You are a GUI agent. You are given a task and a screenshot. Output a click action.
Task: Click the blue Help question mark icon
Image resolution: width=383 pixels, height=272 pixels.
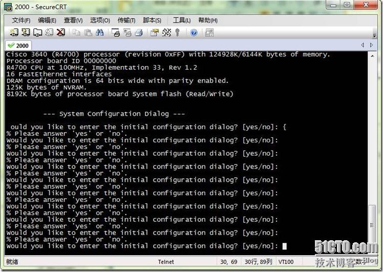tap(194, 32)
